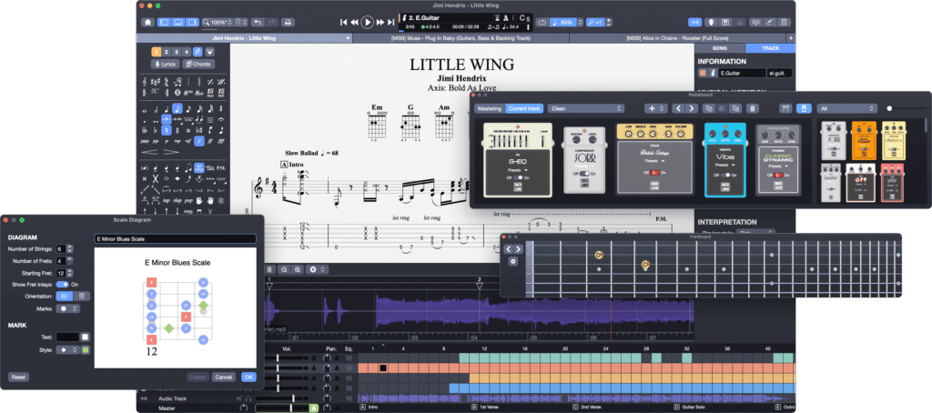The image size is (932, 413).
Task: Zoom out the audio waveform
Action: pos(284,269)
